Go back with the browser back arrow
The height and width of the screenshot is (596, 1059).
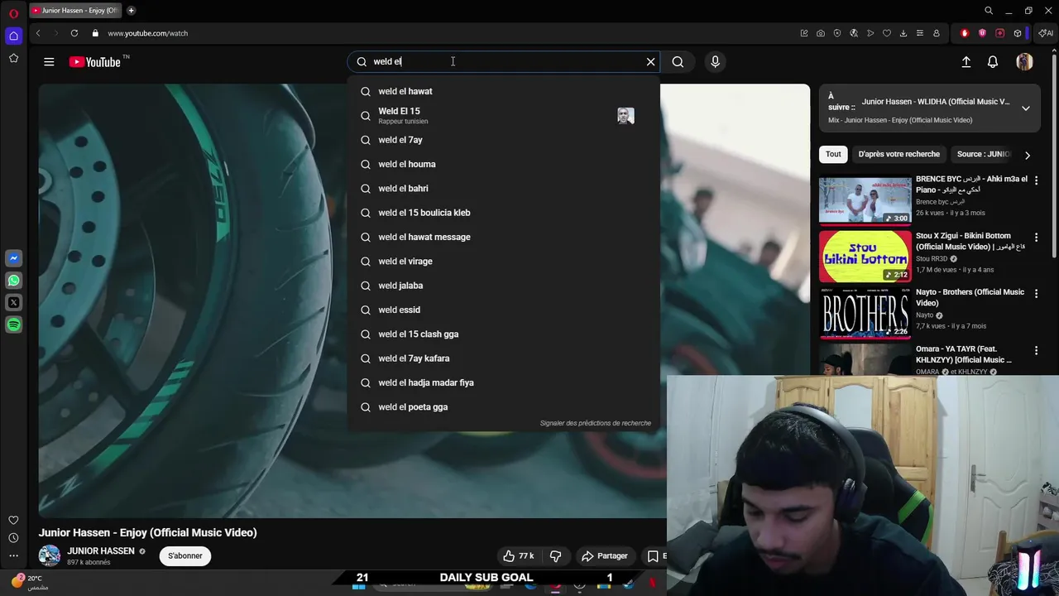(38, 33)
